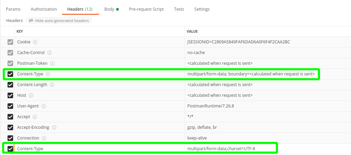351x155 pixels.
Task: Click info icon beside Content-Length
Action: [x=54, y=85]
